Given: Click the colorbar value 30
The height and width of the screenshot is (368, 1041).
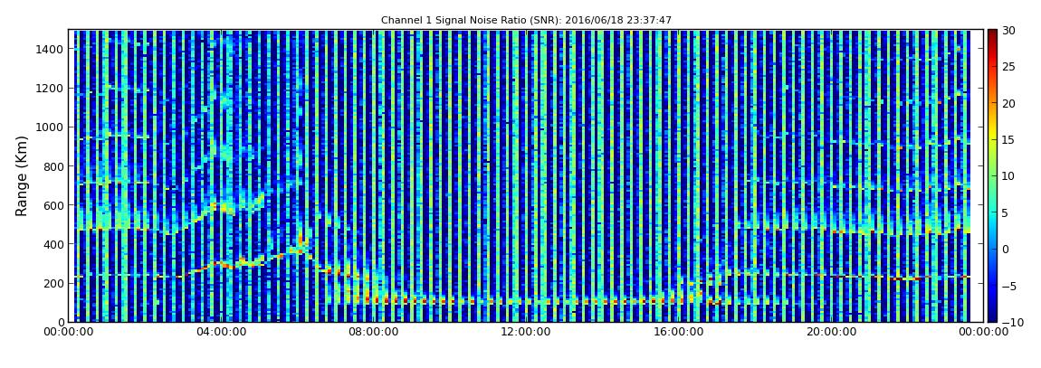Looking at the screenshot, I should (x=1008, y=31).
